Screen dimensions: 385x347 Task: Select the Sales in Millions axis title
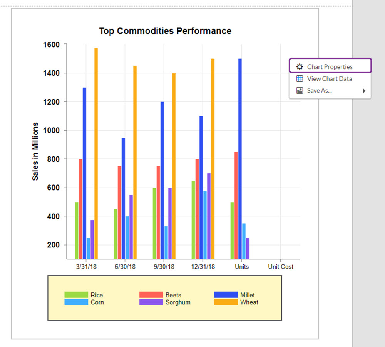35,151
